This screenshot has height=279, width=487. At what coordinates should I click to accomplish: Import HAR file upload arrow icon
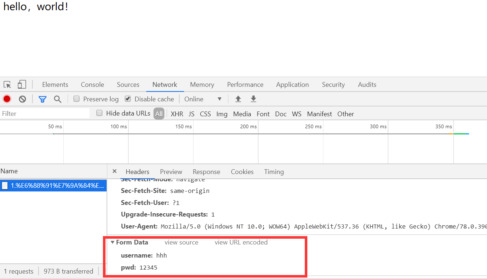tap(238, 99)
